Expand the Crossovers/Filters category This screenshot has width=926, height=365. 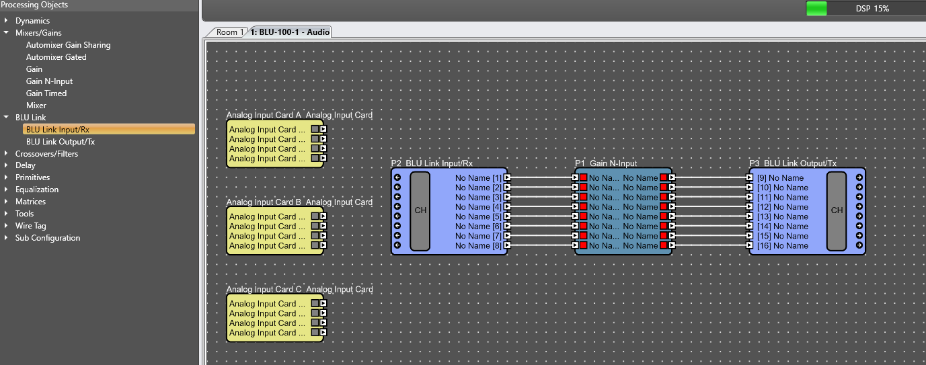pos(6,154)
